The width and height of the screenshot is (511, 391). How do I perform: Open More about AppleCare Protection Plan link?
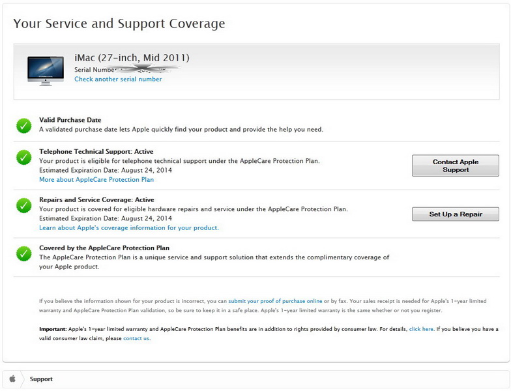point(96,180)
